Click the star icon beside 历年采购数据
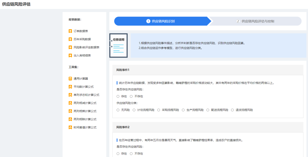308x157 pixels. point(70,39)
